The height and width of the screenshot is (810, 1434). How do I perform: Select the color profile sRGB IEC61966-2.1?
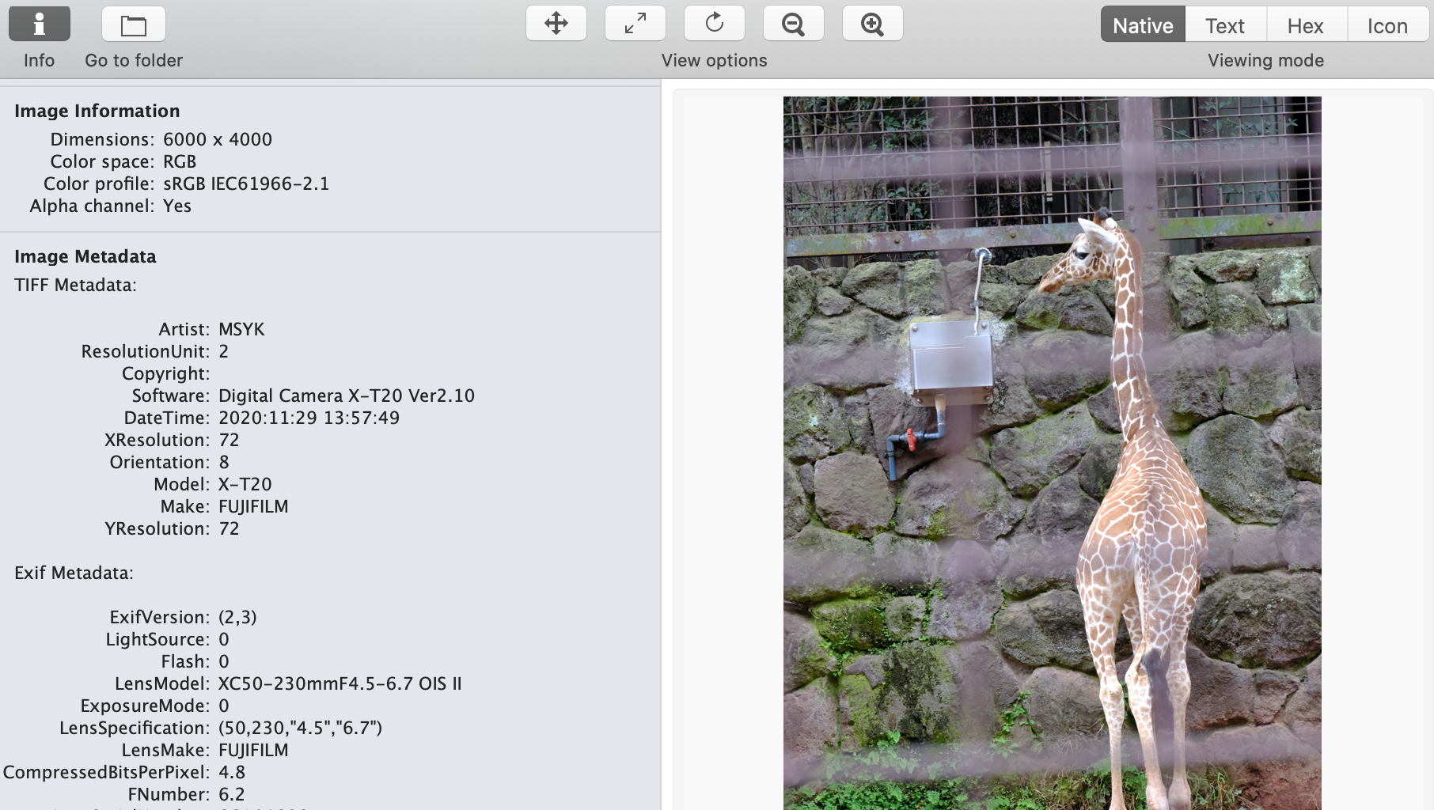(246, 184)
